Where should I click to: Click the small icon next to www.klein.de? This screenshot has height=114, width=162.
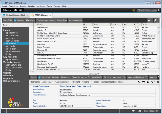(135, 106)
